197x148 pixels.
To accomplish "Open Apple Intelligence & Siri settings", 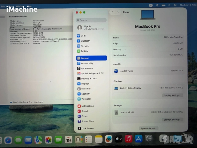I will tap(91, 73).
